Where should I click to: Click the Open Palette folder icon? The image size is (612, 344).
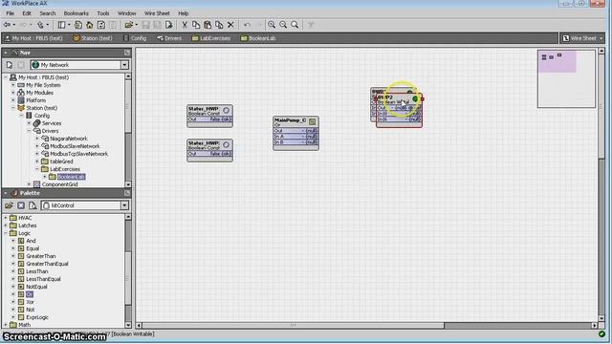coord(9,205)
